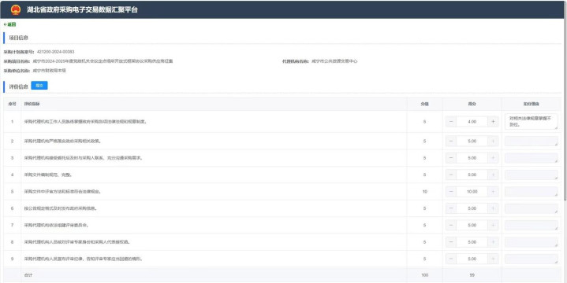Viewport: 567px width, 283px height.
Task: Click the agency name 咸宁市公共资源交易中心
Action: 334,61
